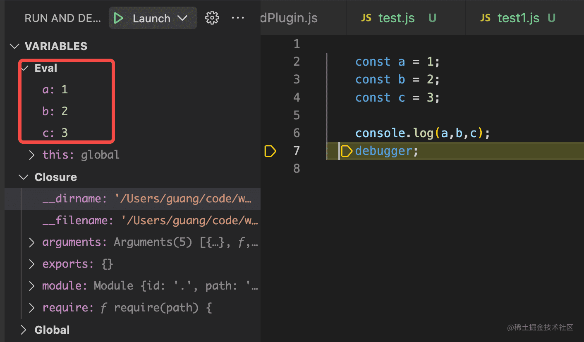Collapse the Closure scope

[x=23, y=177]
